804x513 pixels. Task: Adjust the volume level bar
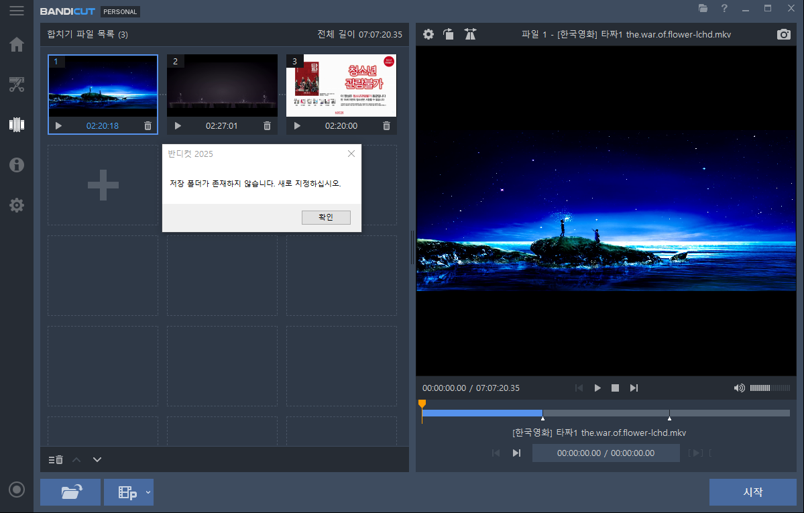pos(770,388)
